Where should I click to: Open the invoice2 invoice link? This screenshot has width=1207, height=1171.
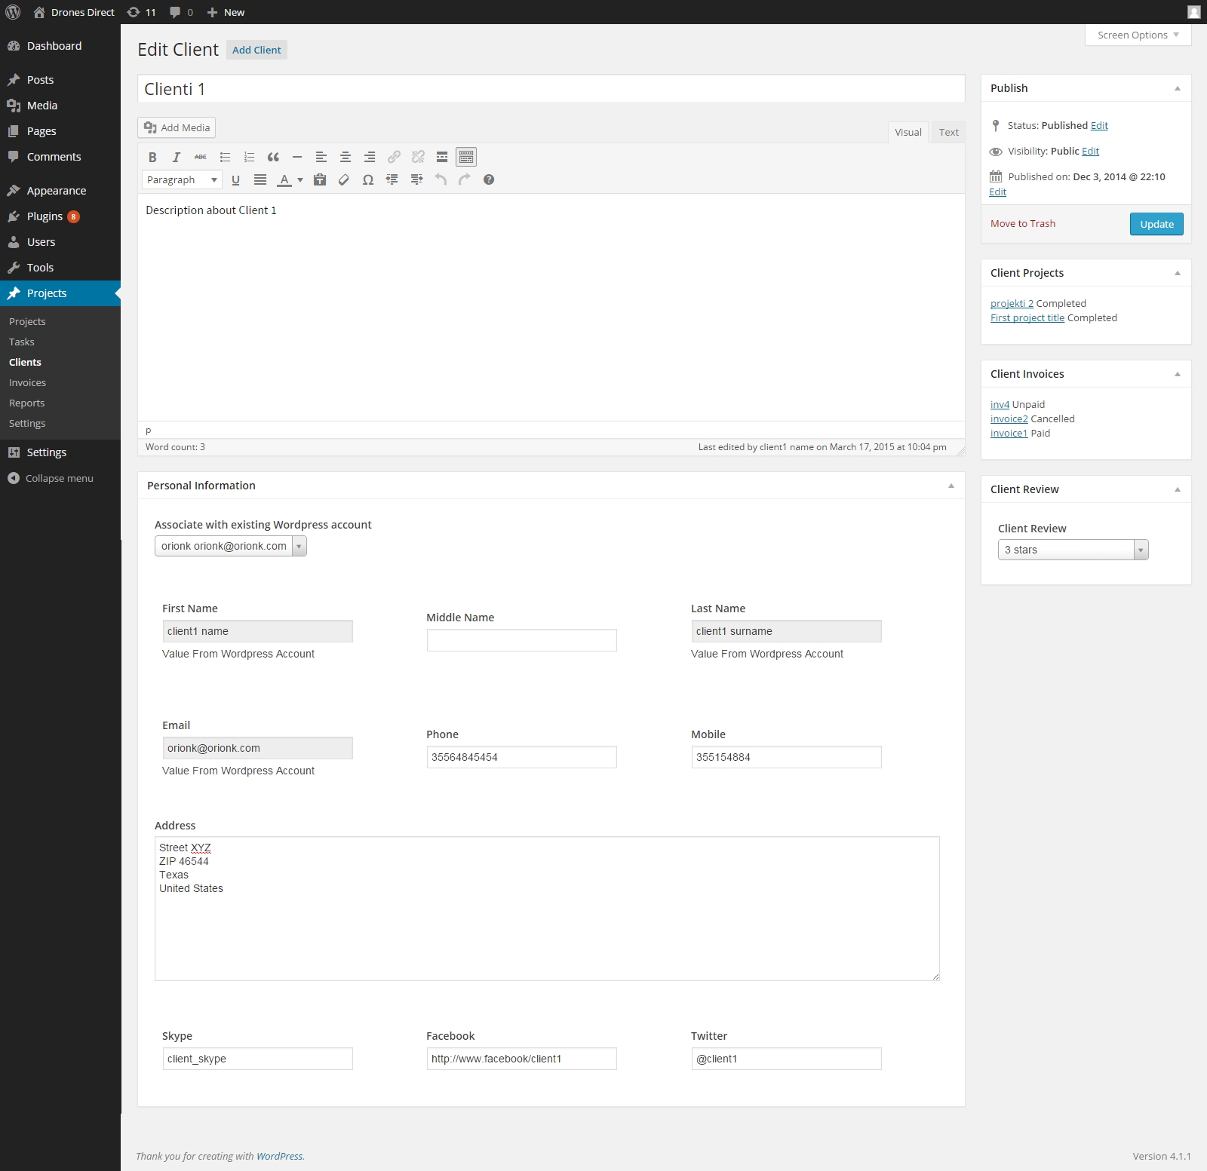point(1009,419)
